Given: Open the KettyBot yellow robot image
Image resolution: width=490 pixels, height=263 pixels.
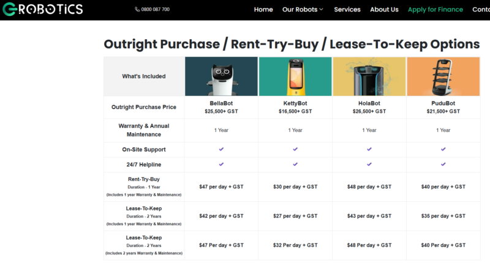Looking at the screenshot, I should pos(295,76).
